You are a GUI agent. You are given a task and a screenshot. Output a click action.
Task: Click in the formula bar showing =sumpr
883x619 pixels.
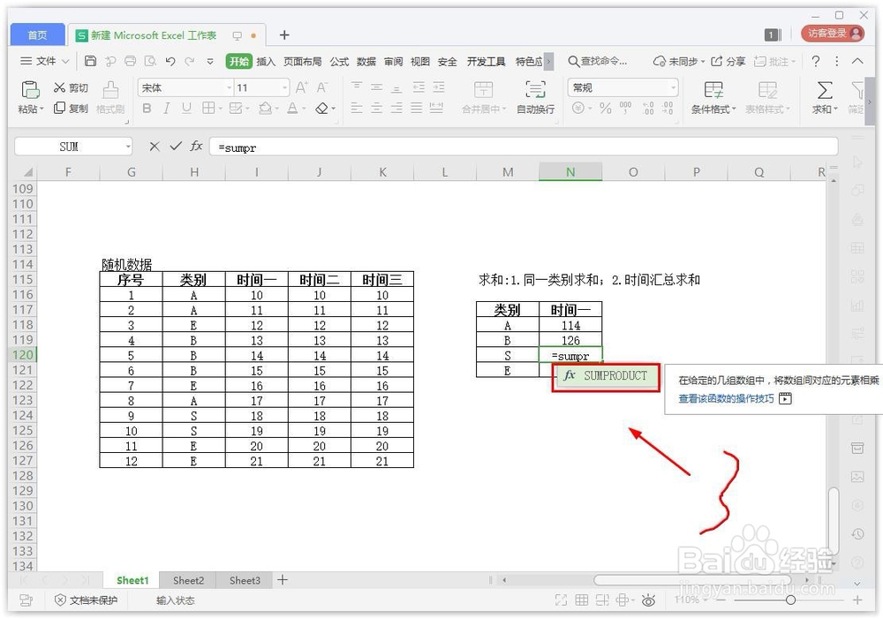click(x=523, y=147)
